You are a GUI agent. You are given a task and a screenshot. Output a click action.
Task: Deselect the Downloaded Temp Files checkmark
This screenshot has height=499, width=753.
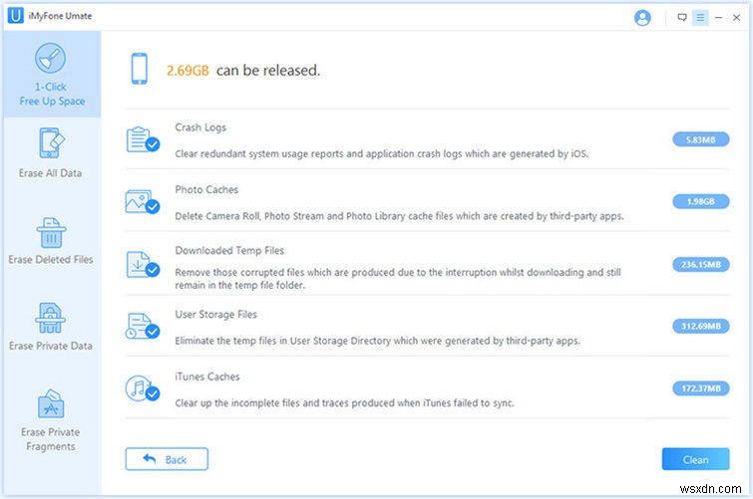point(153,269)
